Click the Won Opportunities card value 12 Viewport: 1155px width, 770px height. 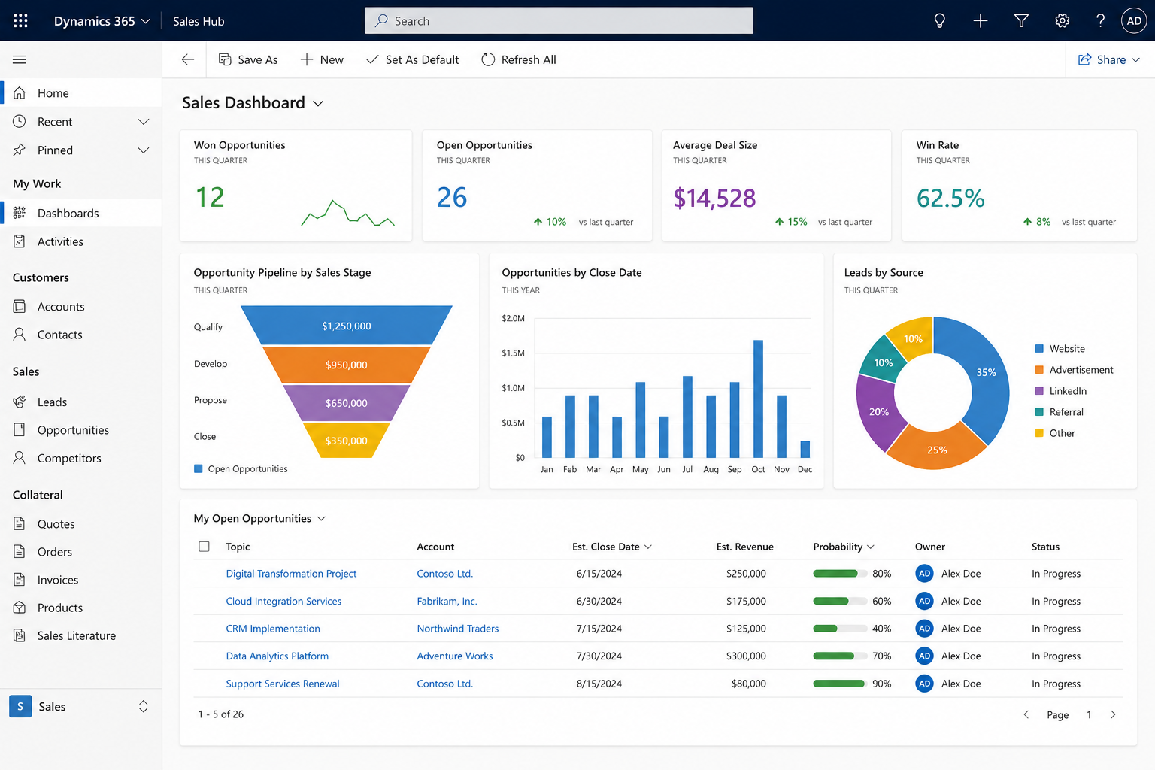coord(210,198)
